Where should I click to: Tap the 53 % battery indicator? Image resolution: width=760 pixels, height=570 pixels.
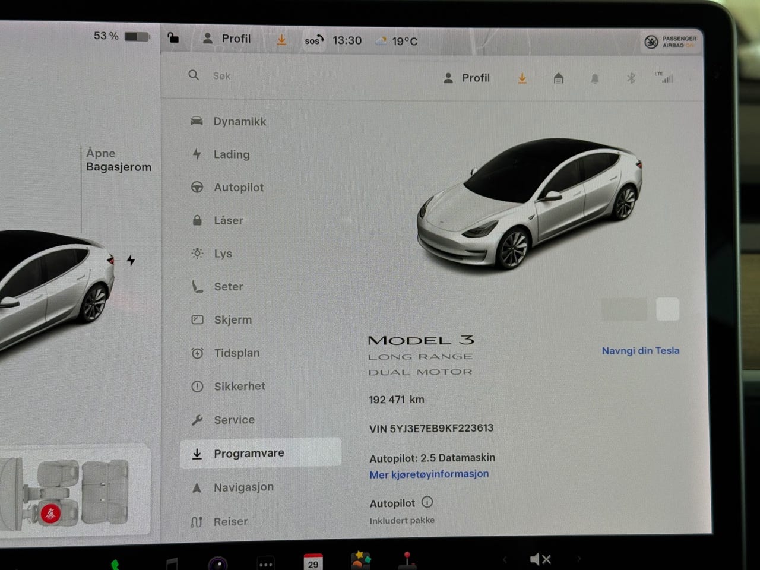click(122, 36)
